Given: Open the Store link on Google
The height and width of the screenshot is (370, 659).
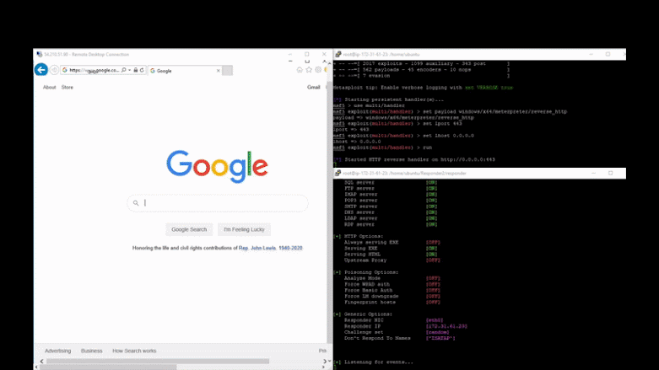Looking at the screenshot, I should point(68,88).
